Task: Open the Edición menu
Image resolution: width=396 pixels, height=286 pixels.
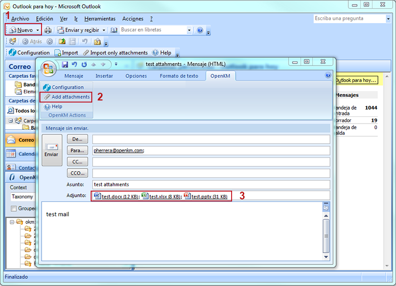Action: tap(45, 18)
